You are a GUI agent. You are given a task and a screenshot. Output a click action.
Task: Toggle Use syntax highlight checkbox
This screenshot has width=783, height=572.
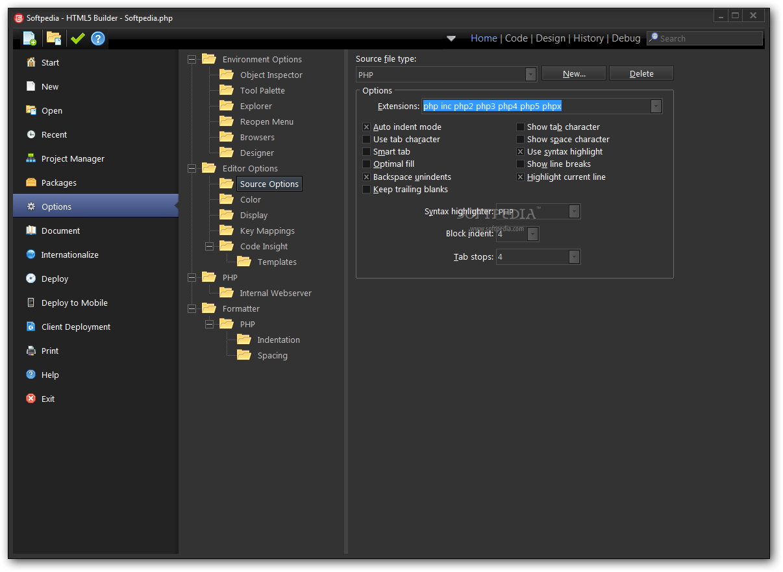(x=521, y=152)
